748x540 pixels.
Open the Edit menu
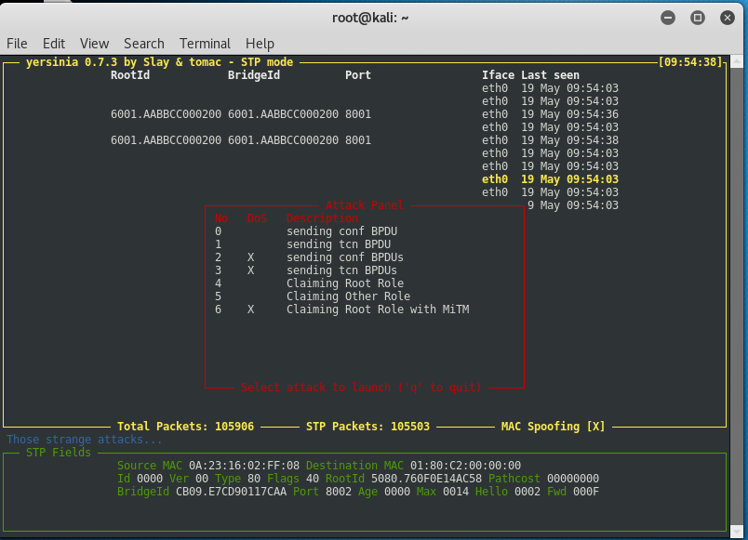click(x=54, y=44)
